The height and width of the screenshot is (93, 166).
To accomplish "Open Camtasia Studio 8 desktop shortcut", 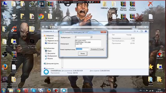I will click(x=32, y=6).
